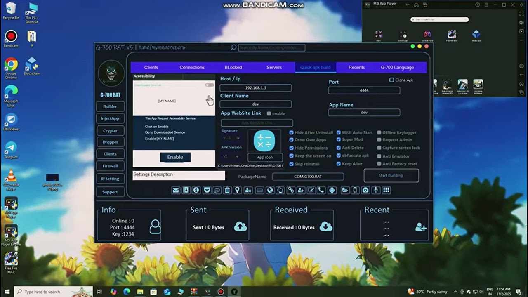Image resolution: width=528 pixels, height=297 pixels.
Task: Click the PackageName input field
Action: tap(308, 177)
